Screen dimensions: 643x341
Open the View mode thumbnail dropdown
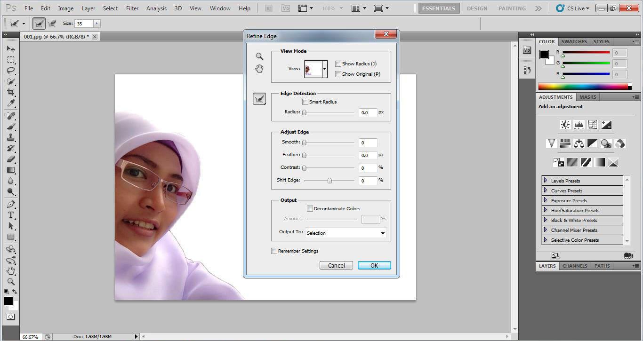coord(324,69)
